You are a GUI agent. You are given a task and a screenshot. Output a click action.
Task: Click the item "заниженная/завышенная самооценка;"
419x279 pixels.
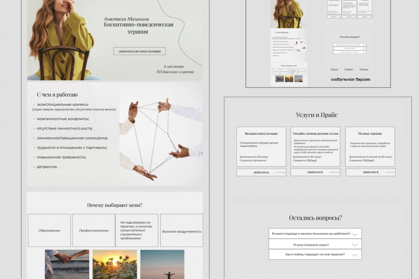point(72,138)
